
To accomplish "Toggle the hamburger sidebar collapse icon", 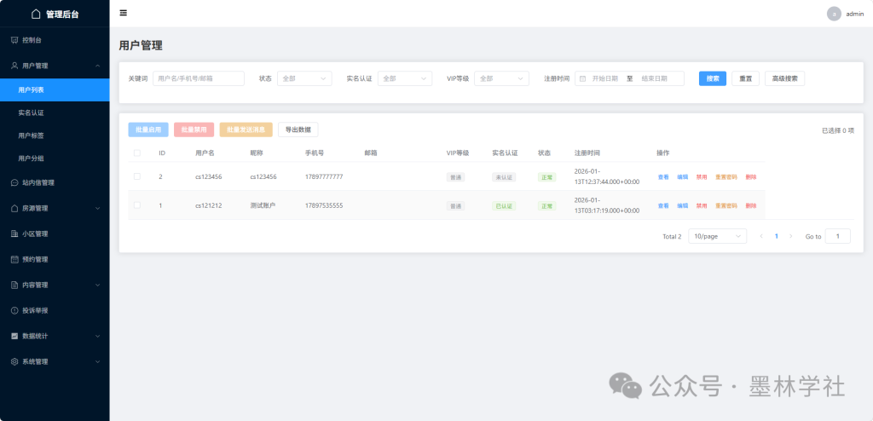I will click(124, 13).
